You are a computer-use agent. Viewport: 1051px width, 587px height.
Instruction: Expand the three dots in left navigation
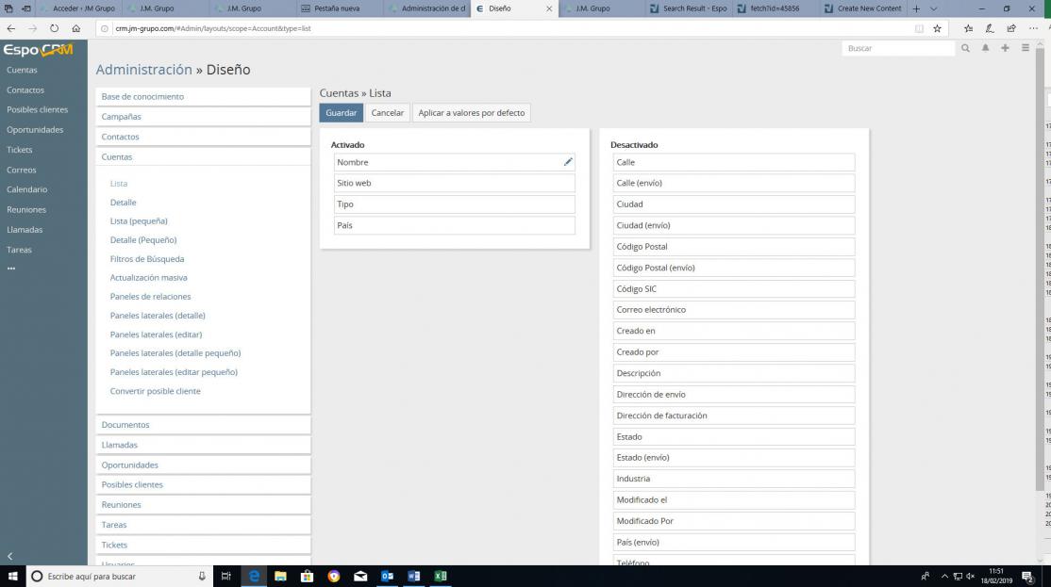tap(11, 269)
